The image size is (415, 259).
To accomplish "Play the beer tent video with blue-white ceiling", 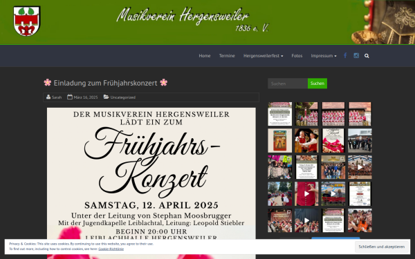I will point(360,167).
